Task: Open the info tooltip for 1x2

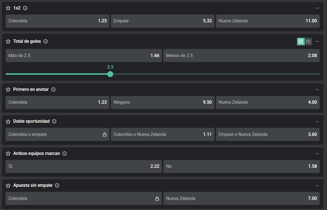Action: click(x=25, y=8)
